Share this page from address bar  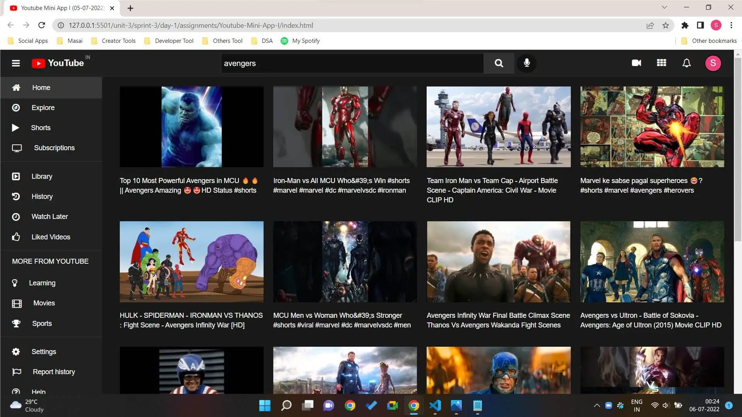click(x=650, y=25)
